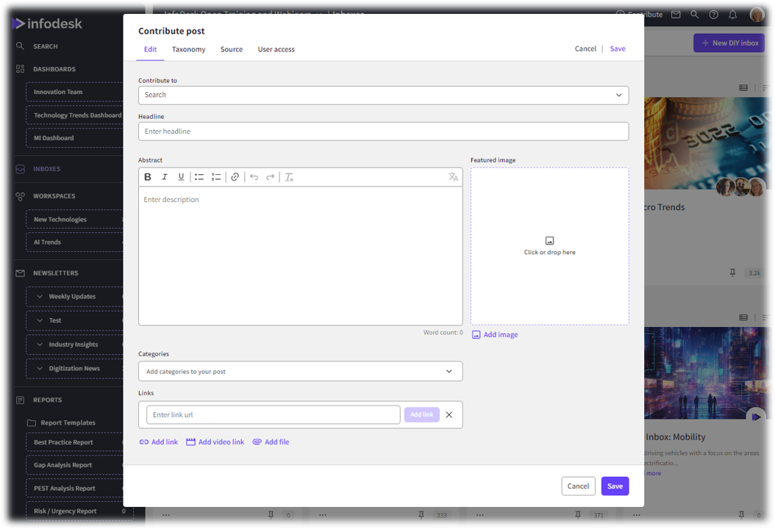Remove the link entry with the X icon

449,414
